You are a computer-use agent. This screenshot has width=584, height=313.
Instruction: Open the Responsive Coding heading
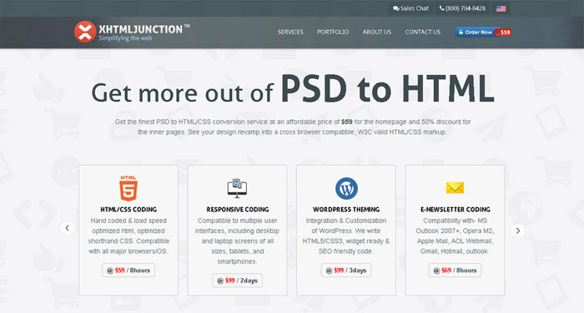point(237,209)
